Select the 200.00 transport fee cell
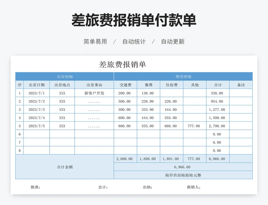The width and height of the screenshot is (268, 205). [x=125, y=93]
